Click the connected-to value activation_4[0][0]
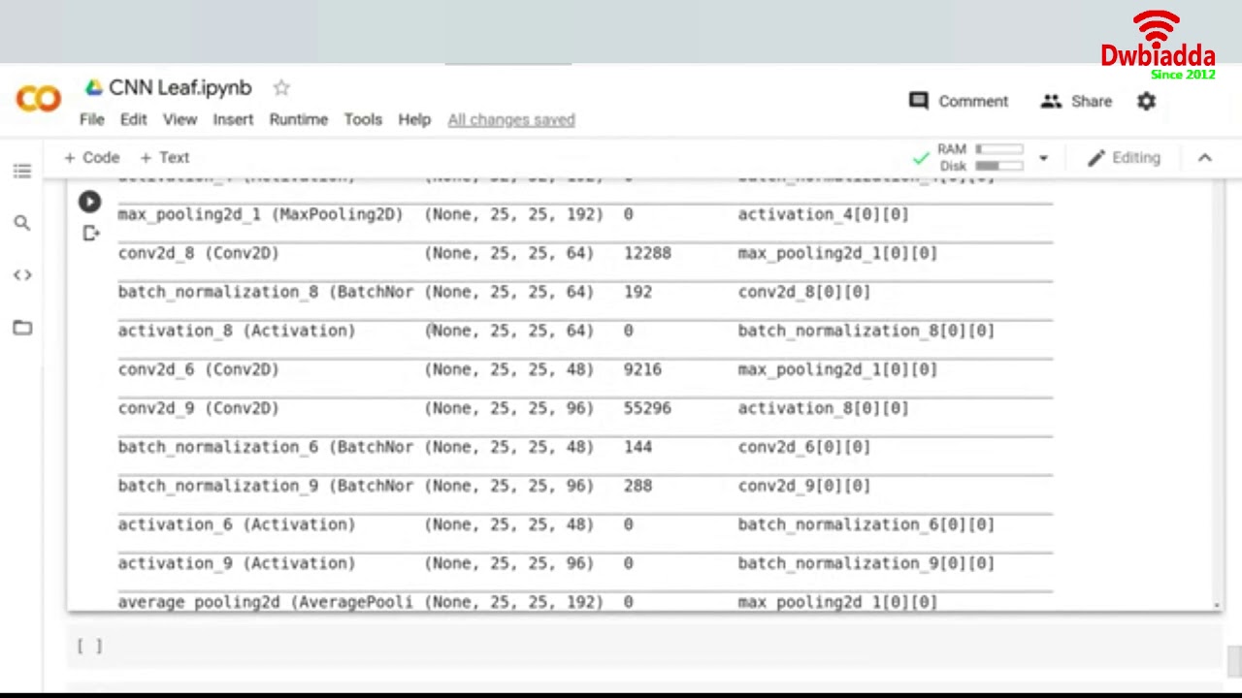The height and width of the screenshot is (698, 1242). coord(823,214)
